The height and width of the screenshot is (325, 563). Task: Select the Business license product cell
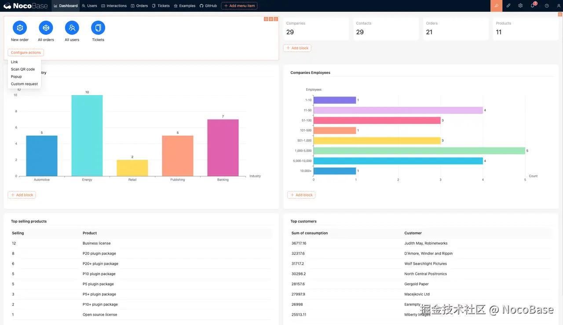click(97, 243)
